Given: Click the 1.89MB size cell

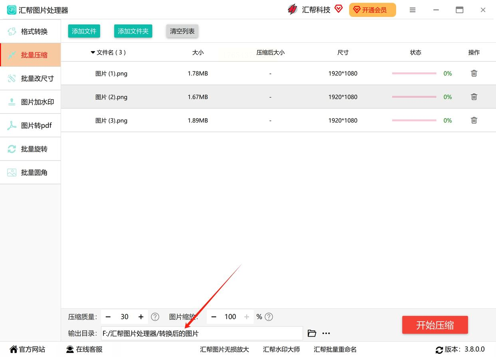Looking at the screenshot, I should (198, 120).
